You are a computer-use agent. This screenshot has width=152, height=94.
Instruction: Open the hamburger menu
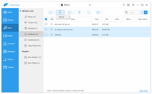133,5
